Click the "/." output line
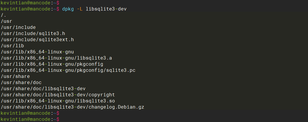308x122 pixels. point(3,15)
